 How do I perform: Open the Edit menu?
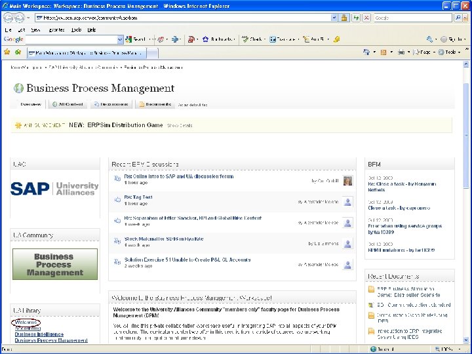coord(22,29)
